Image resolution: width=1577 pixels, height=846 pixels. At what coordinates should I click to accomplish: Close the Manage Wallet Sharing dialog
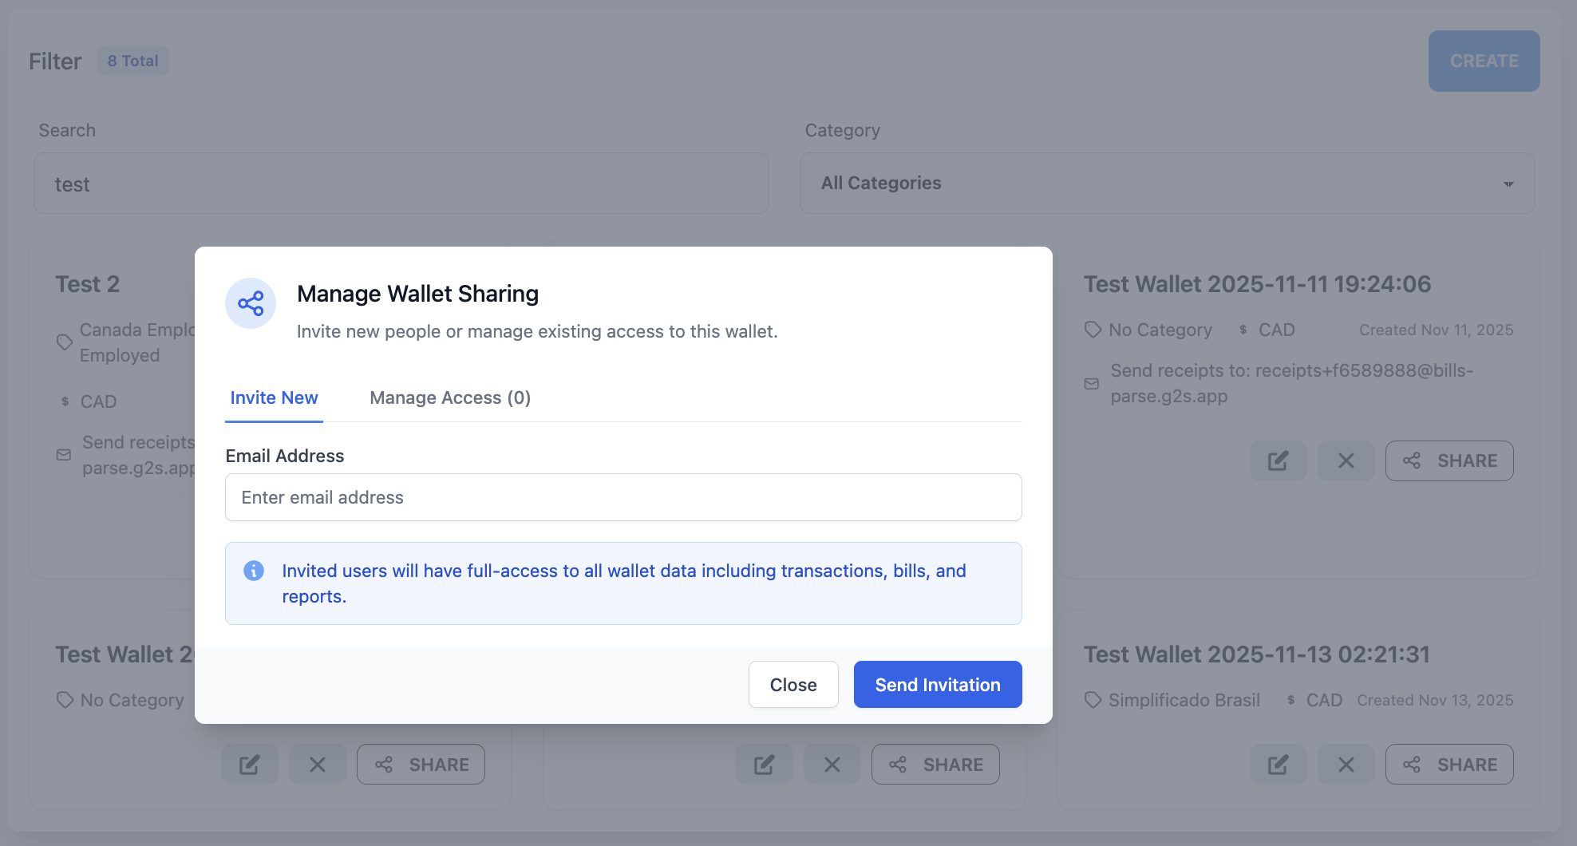point(793,684)
